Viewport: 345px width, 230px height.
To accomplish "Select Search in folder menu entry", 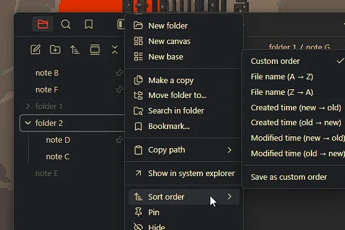I will pos(184,110).
